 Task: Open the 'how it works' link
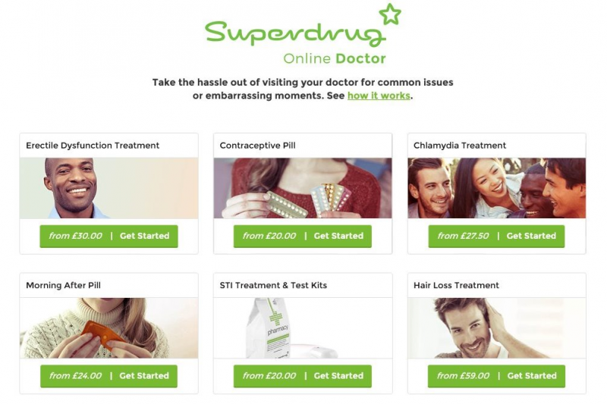[379, 96]
